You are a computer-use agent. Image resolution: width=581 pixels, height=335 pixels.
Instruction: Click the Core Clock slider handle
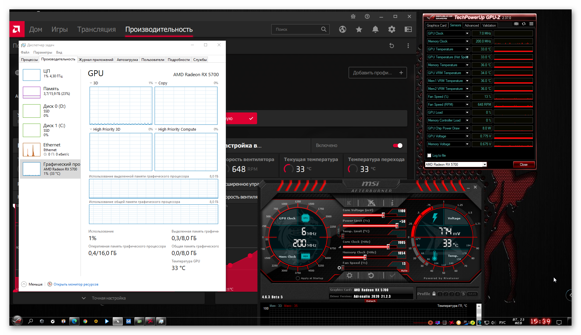[388, 247]
